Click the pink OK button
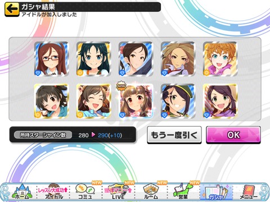The height and width of the screenshot is (202, 270). 233,135
